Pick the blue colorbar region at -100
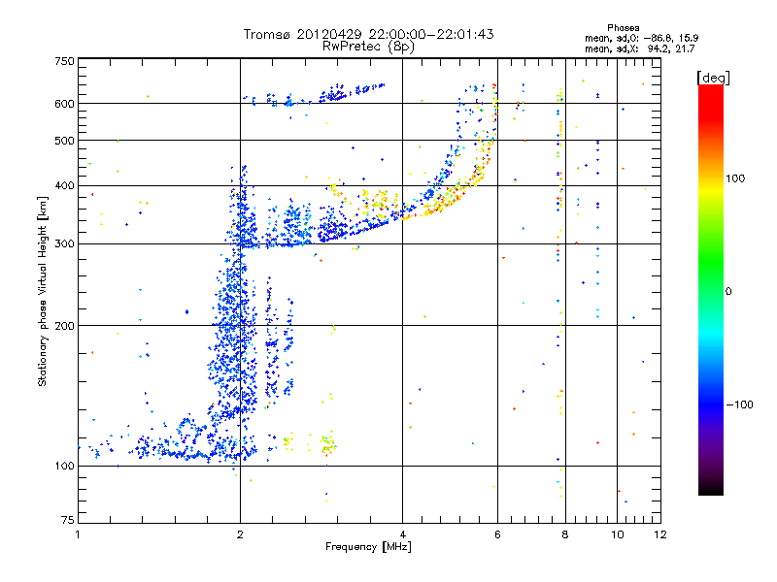The width and height of the screenshot is (777, 582). point(710,404)
